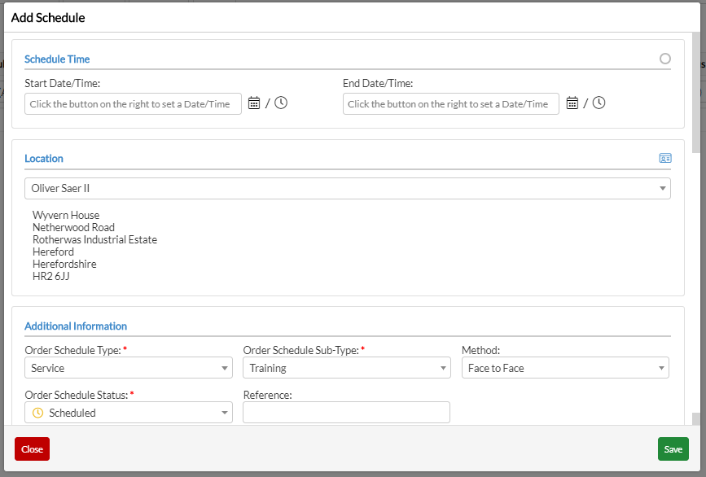The width and height of the screenshot is (706, 477).
Task: Click the contact card icon in Location
Action: pos(665,159)
